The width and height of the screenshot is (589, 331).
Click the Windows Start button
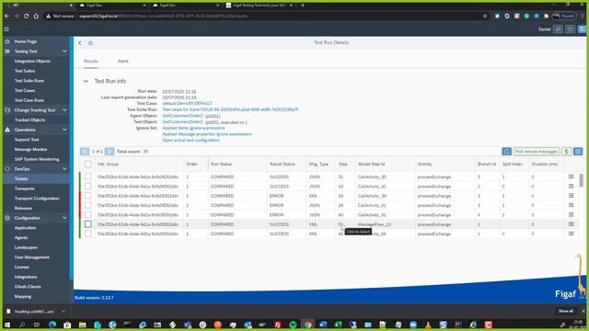(7, 325)
